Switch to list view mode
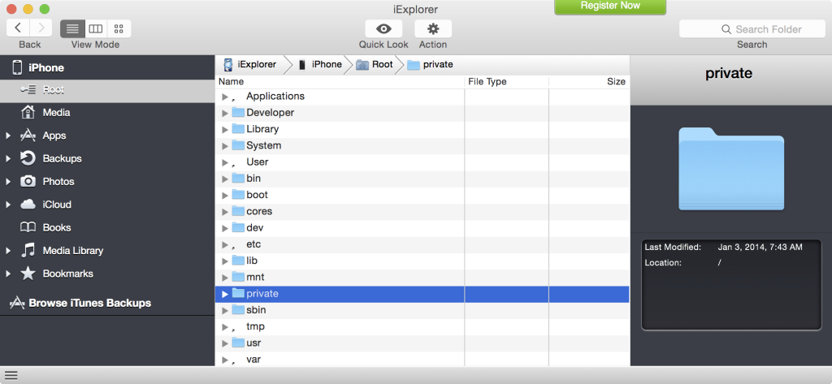The width and height of the screenshot is (832, 384). click(72, 28)
